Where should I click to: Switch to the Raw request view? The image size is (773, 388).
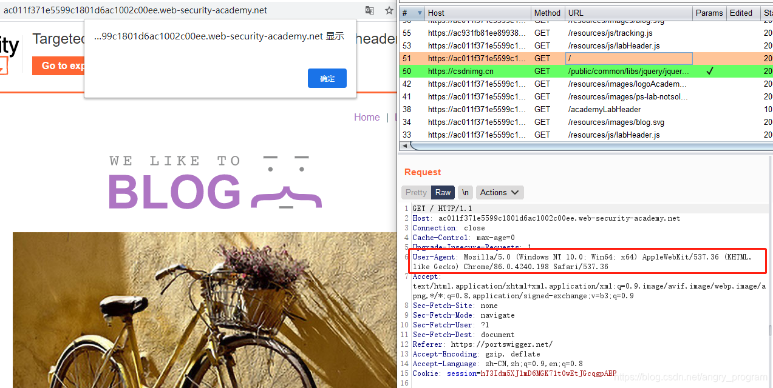pyautogui.click(x=443, y=192)
